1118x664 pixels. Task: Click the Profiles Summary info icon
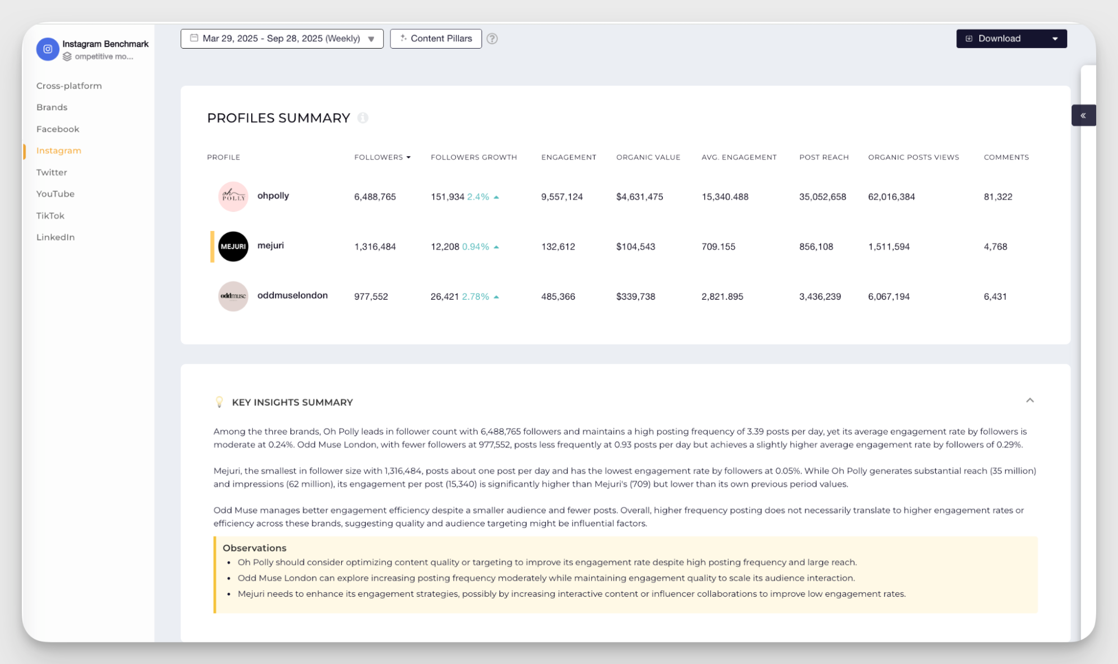[362, 118]
